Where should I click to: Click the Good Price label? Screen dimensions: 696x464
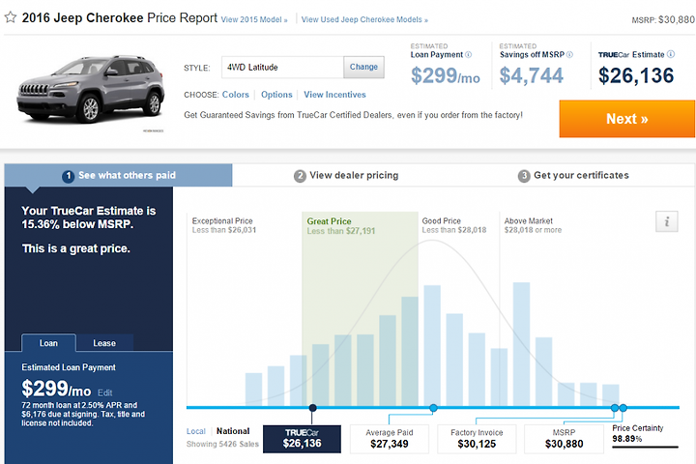click(441, 220)
